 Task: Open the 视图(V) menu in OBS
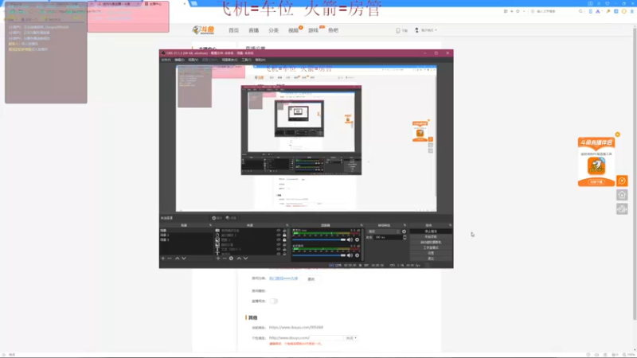(x=193, y=60)
